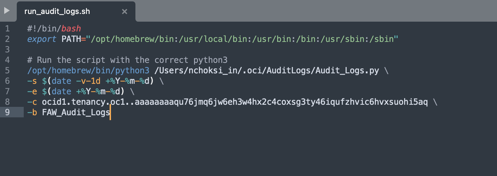Click the PATH variable name
Screen dimensions: 497x176
click(71, 39)
